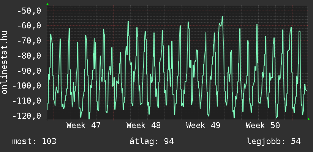Click the "átlag: 94" average text
Image resolution: width=313 pixels, height=152 pixels.
click(152, 141)
